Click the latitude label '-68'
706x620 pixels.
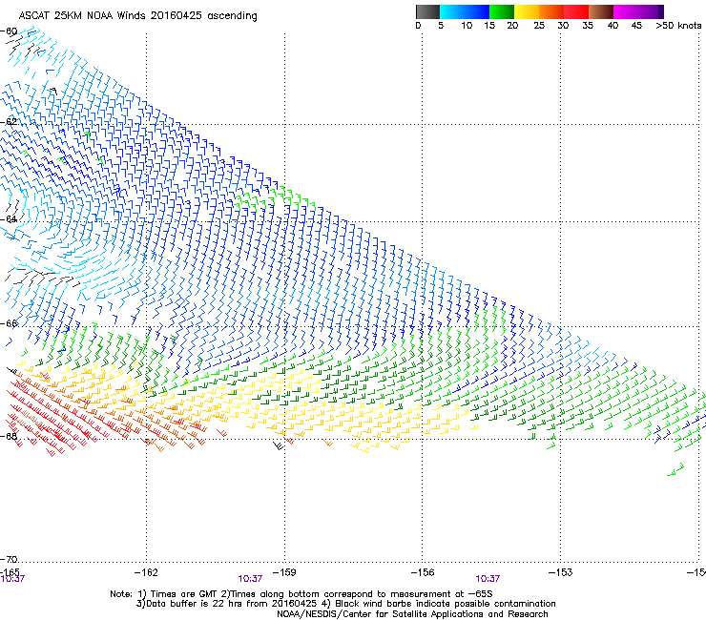click(9, 436)
